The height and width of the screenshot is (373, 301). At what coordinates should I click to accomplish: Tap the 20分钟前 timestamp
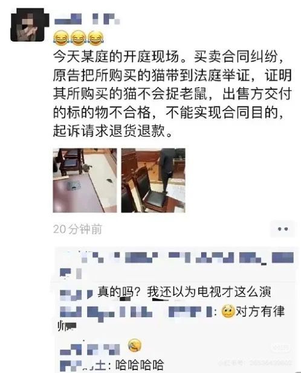pyautogui.click(x=77, y=229)
